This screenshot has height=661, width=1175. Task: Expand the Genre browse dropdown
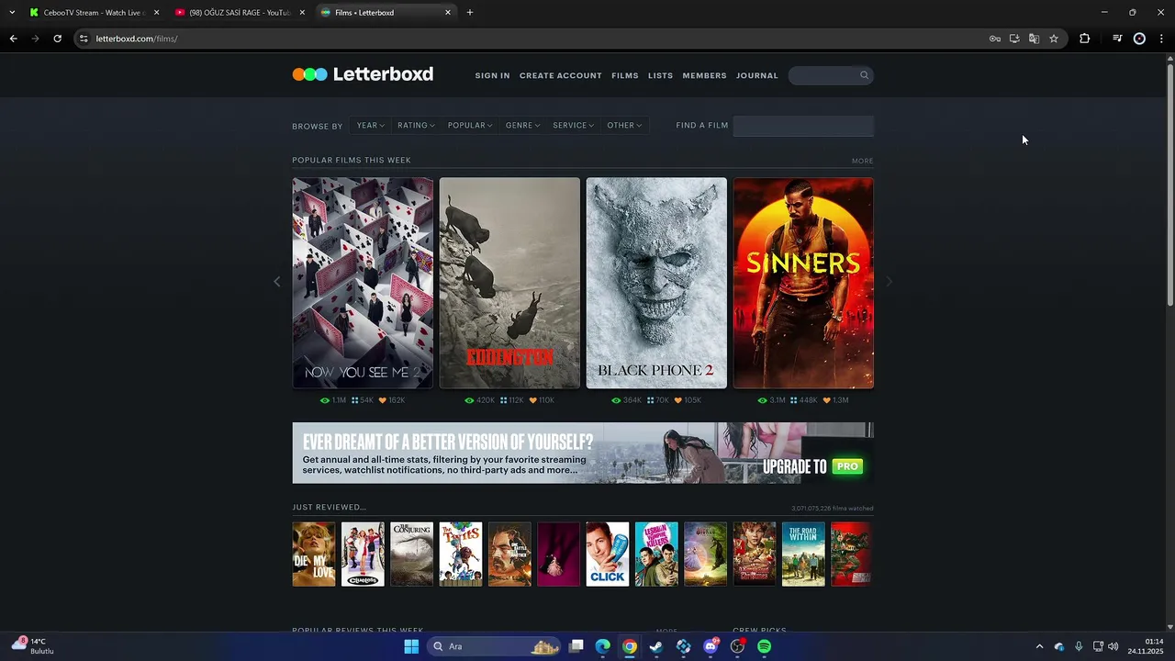point(522,126)
